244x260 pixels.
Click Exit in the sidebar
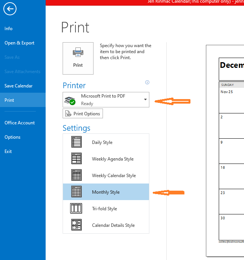8,151
